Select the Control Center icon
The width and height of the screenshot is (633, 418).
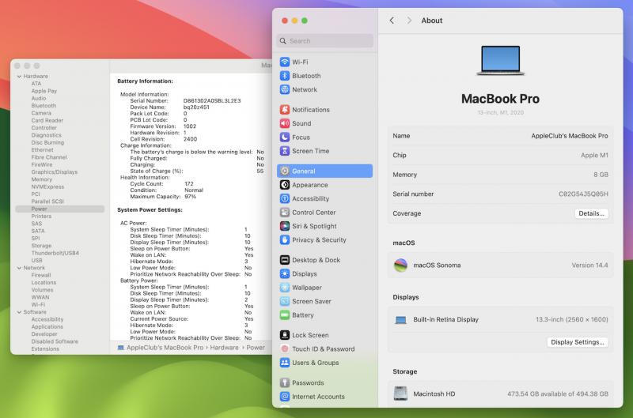coord(285,212)
